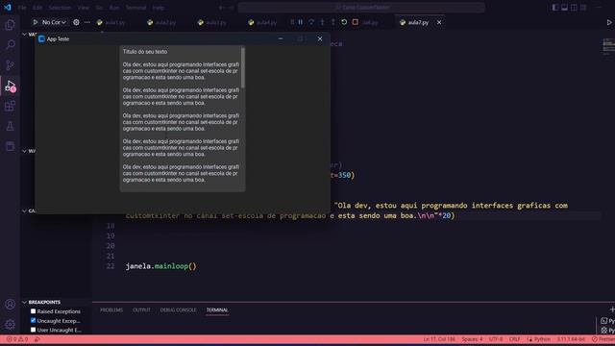Click the debug launch icon in status bar
615x346 pixels.
(37, 339)
